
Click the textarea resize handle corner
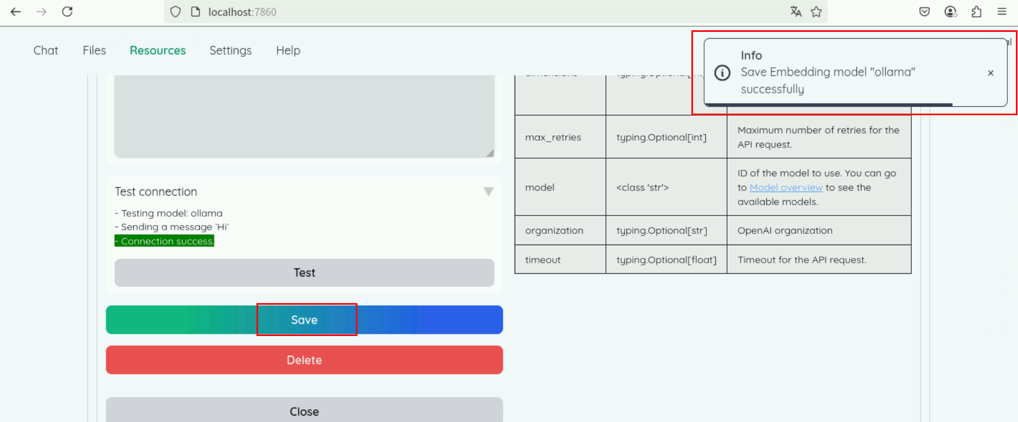[x=490, y=153]
